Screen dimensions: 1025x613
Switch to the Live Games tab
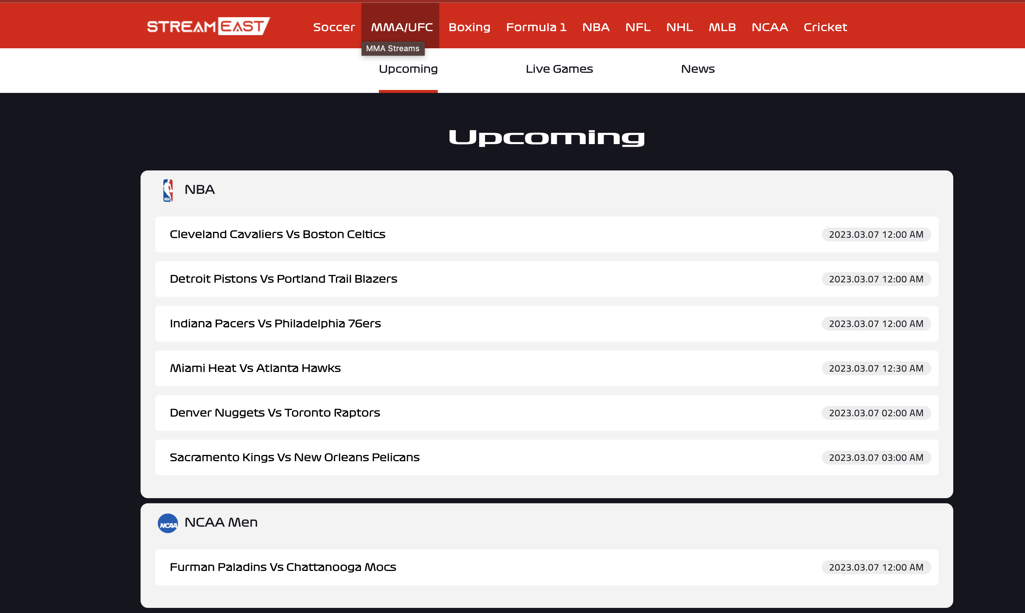point(559,69)
